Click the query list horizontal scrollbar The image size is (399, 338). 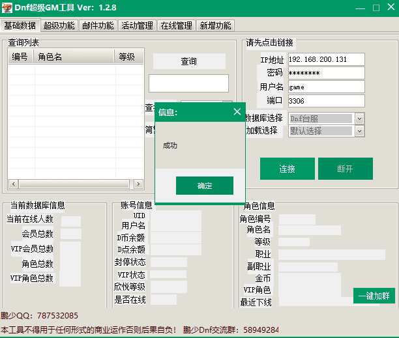click(x=76, y=184)
